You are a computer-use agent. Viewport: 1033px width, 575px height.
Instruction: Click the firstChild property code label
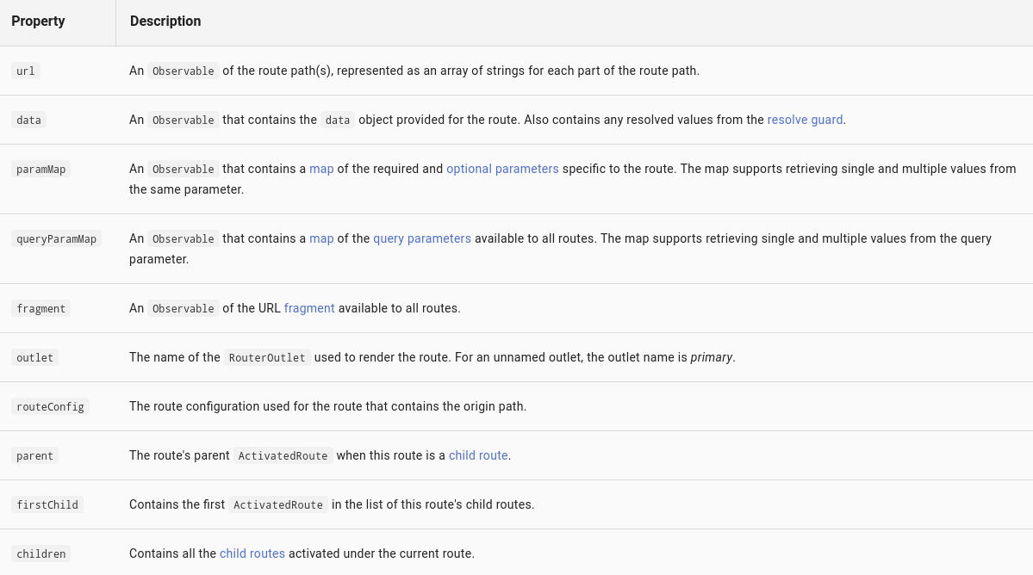tap(47, 505)
